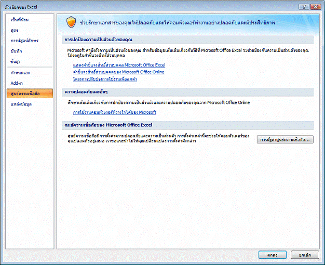Click the header text beside the shield

click(178, 22)
